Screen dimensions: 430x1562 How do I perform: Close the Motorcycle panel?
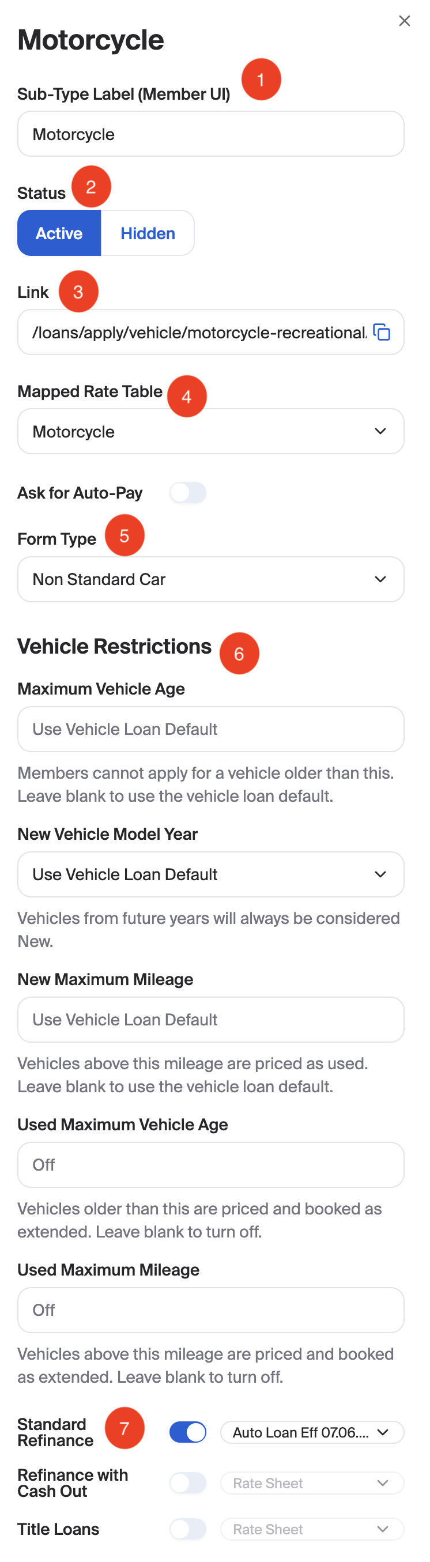coord(405,21)
